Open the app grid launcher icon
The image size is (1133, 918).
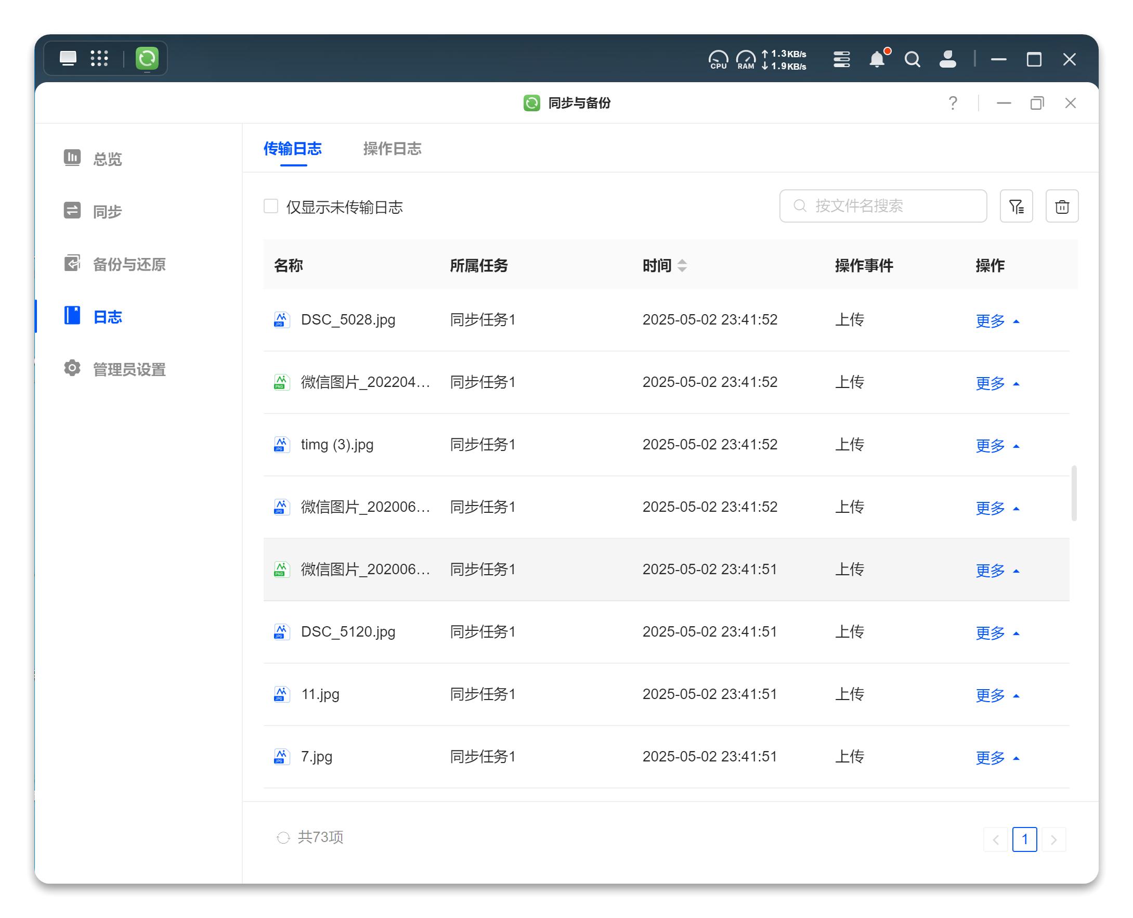pos(99,58)
